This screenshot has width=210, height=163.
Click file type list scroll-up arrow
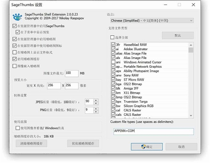(191, 45)
